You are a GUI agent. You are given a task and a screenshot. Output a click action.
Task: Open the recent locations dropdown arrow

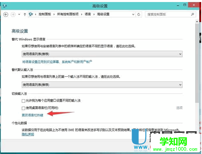coord(19,14)
